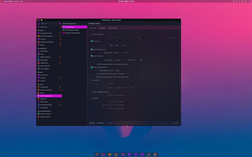Open the When laptop lid closed dropdown
This screenshot has width=252, height=157.
[128, 70]
